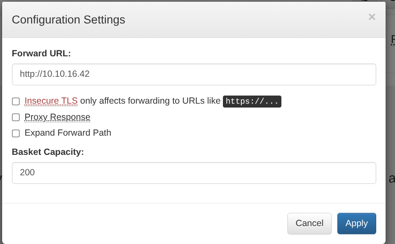Image resolution: width=395 pixels, height=244 pixels.
Task: Click the 200 capacity value
Action: click(27, 173)
